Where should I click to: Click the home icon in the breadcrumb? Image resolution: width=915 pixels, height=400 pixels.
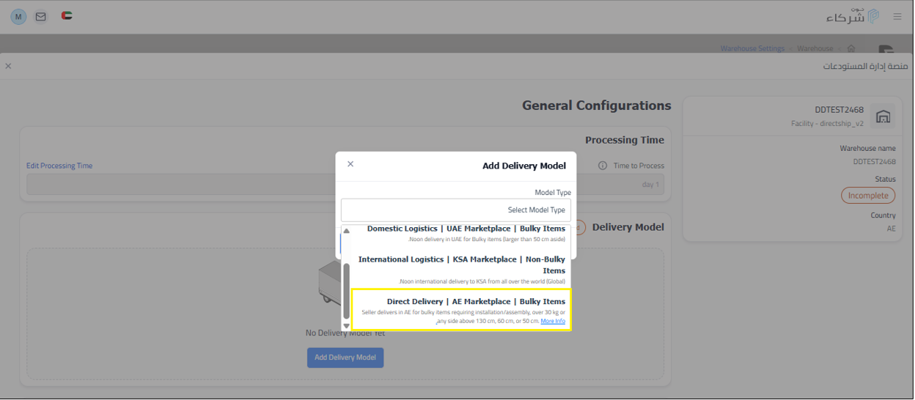850,48
